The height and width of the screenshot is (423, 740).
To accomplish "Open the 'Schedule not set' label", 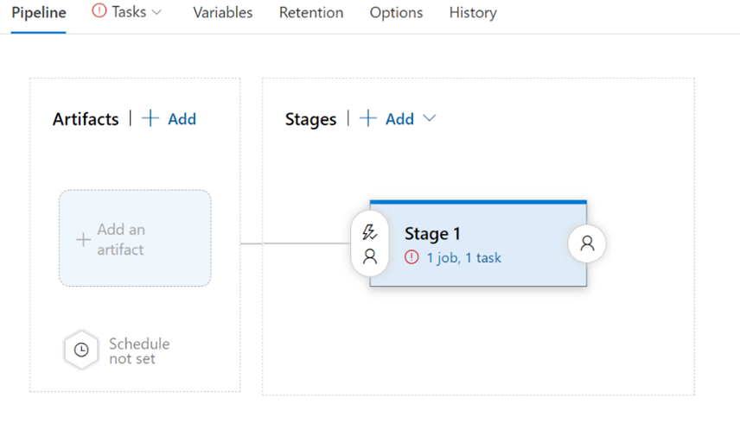I will (x=138, y=350).
